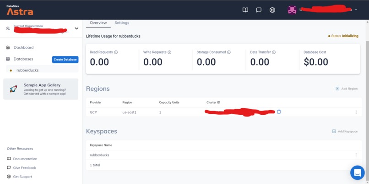Switch to the Settings tab
Viewport: 369px width, 184px height.
(122, 22)
